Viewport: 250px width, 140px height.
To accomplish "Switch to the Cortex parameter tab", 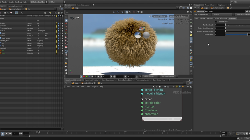I will [x=203, y=18].
